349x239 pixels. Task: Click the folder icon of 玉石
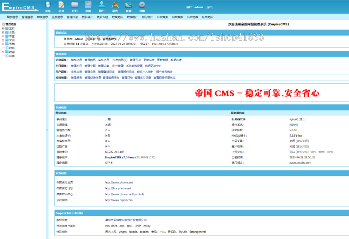point(7,28)
